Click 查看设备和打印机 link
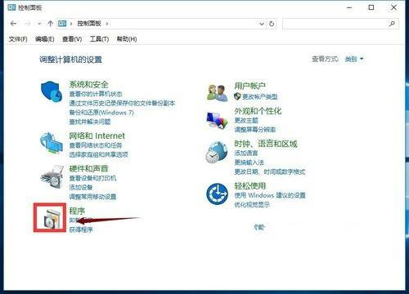This screenshot has width=409, height=294. click(x=92, y=178)
